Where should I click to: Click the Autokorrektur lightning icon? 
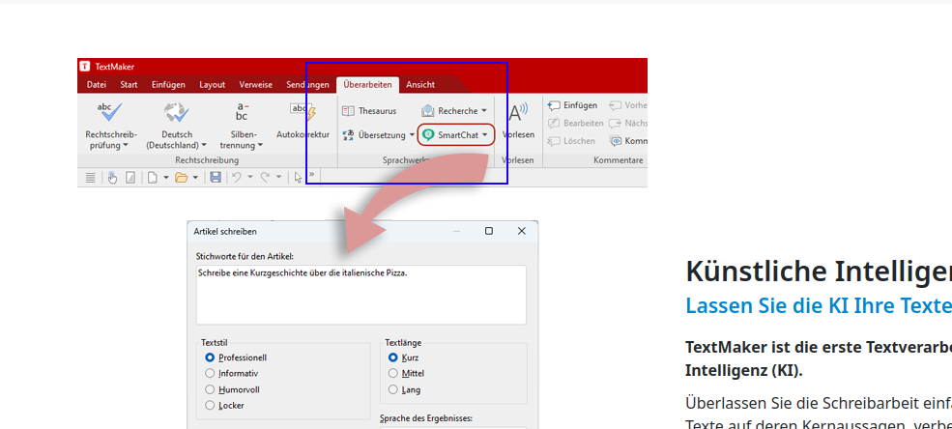[x=303, y=112]
